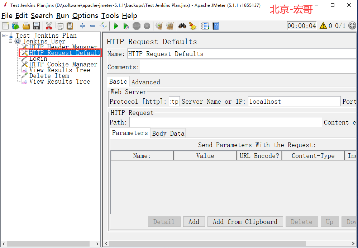This screenshot has height=248, width=358.
Task: Click the gray Stop sign icon
Action: pyautogui.click(x=137, y=26)
